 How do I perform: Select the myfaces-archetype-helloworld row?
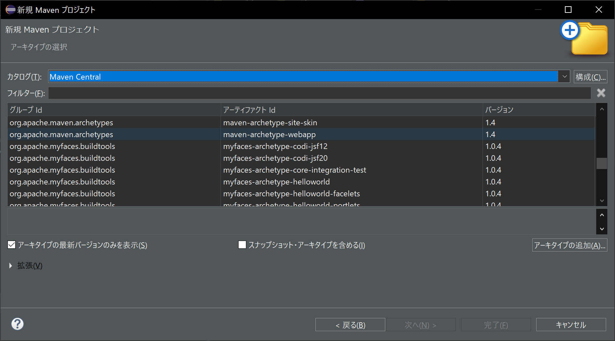tap(301, 182)
